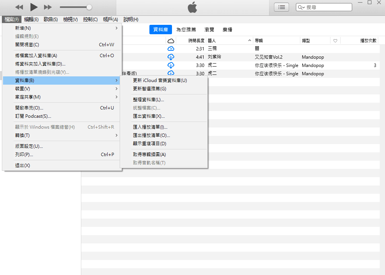385x275 pixels.
Task: Open the search filter dropdown arrow
Action: point(303,7)
